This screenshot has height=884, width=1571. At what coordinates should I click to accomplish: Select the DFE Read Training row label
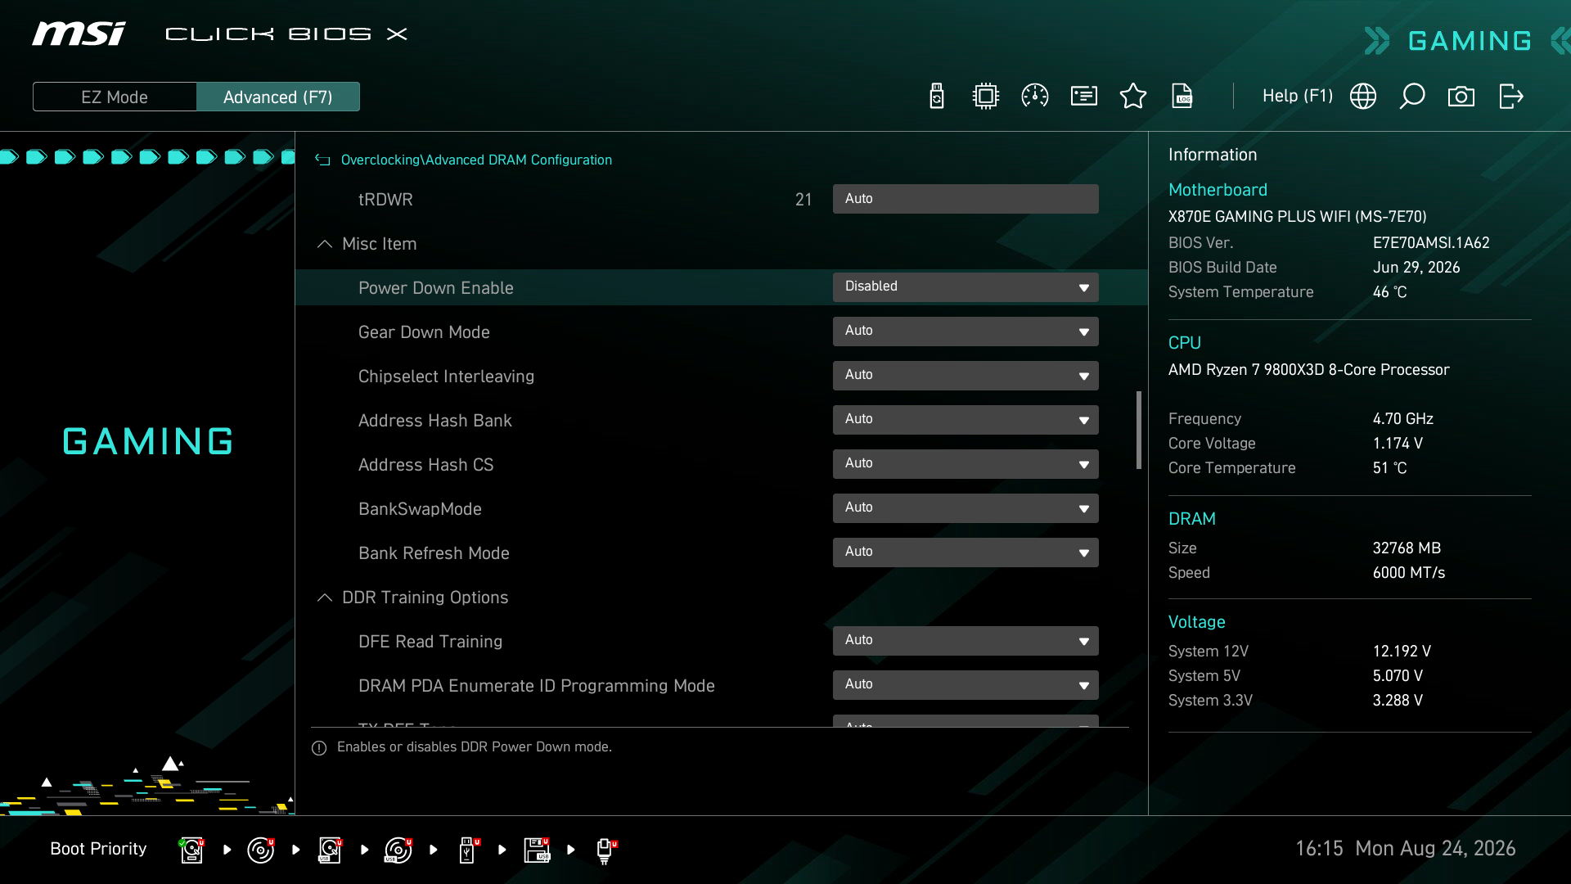pos(430,642)
